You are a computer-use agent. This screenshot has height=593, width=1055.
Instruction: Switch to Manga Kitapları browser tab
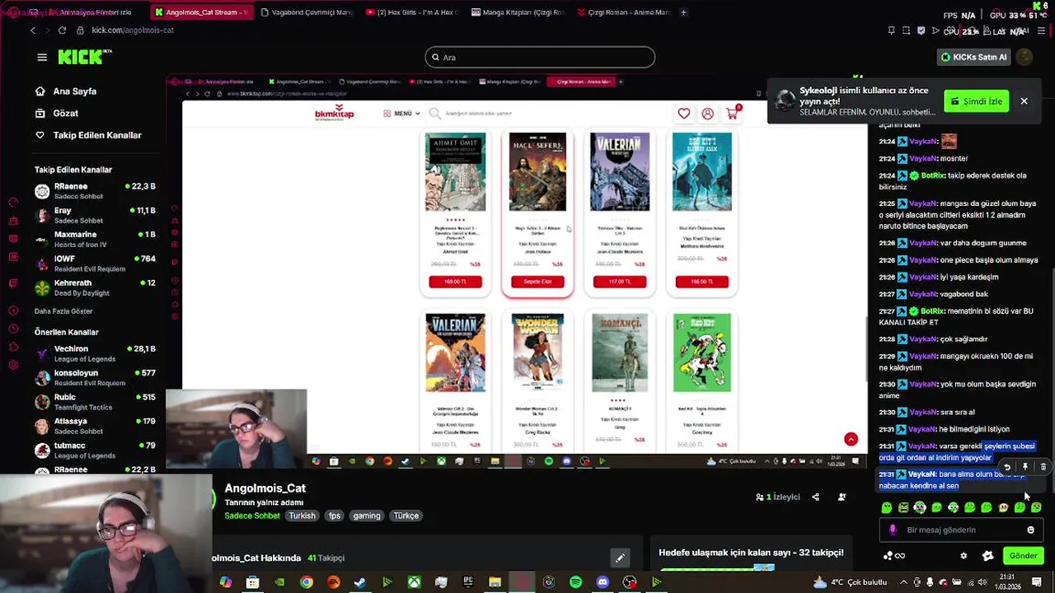[x=518, y=12]
